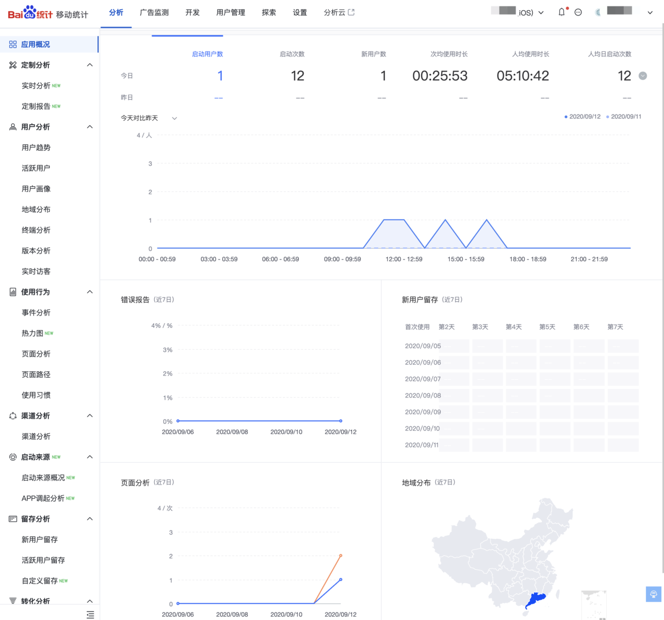Viewport: 664px width, 620px height.
Task: Open 新用户留存 in the sidebar
Action: tap(40, 540)
